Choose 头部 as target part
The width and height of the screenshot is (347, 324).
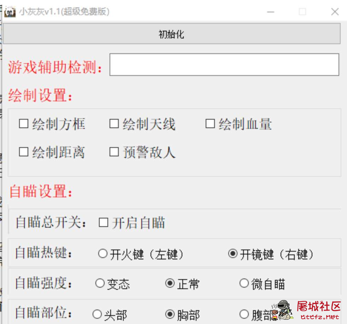tap(97, 314)
